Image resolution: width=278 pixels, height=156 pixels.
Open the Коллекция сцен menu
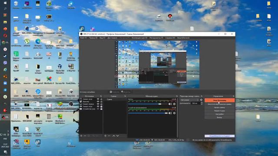coord(139,38)
